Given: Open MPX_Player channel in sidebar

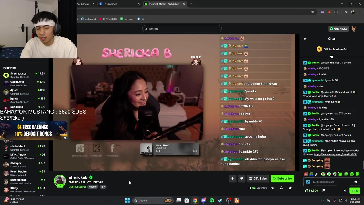Looking at the screenshot, I should click(x=24, y=156).
